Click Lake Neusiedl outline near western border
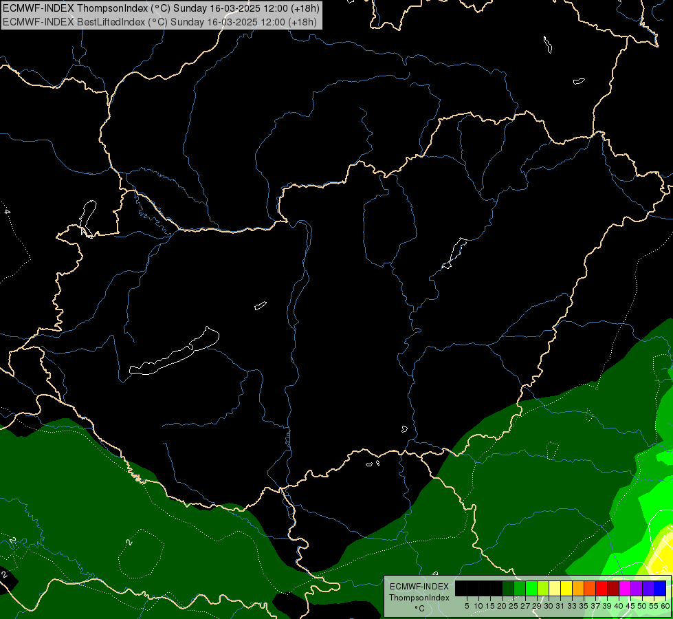The image size is (673, 619). point(88,219)
